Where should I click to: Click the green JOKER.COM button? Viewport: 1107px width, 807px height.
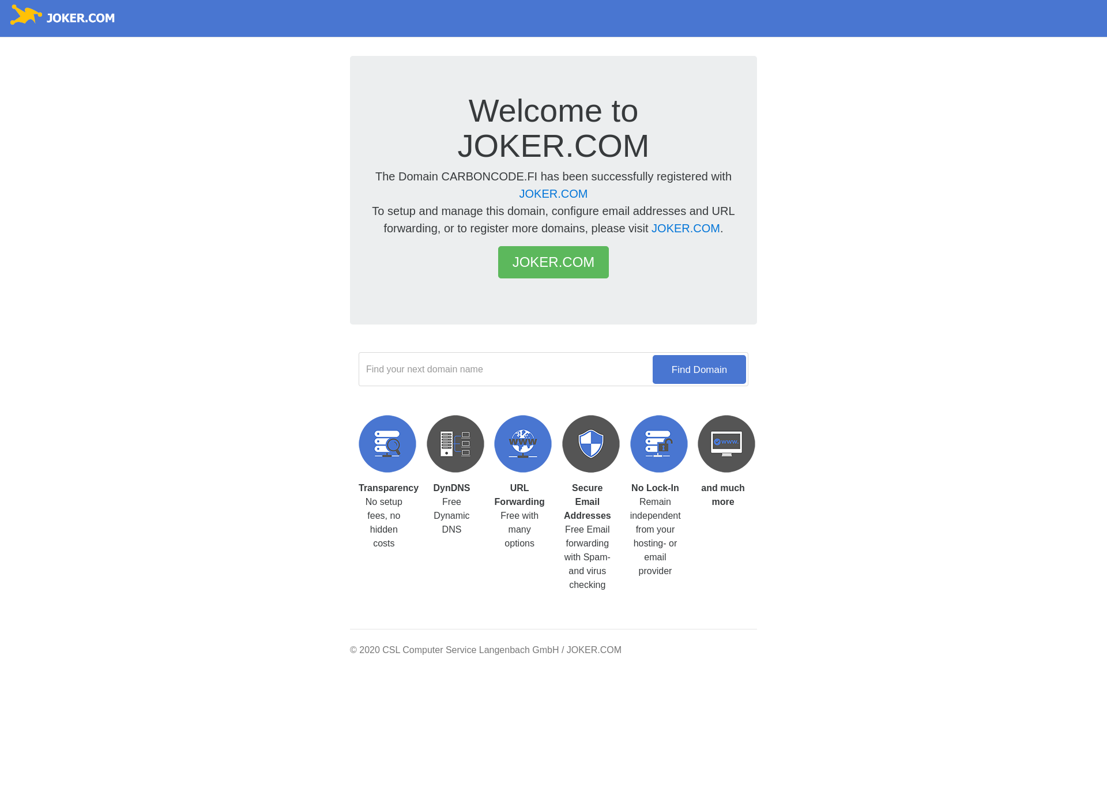coord(553,262)
